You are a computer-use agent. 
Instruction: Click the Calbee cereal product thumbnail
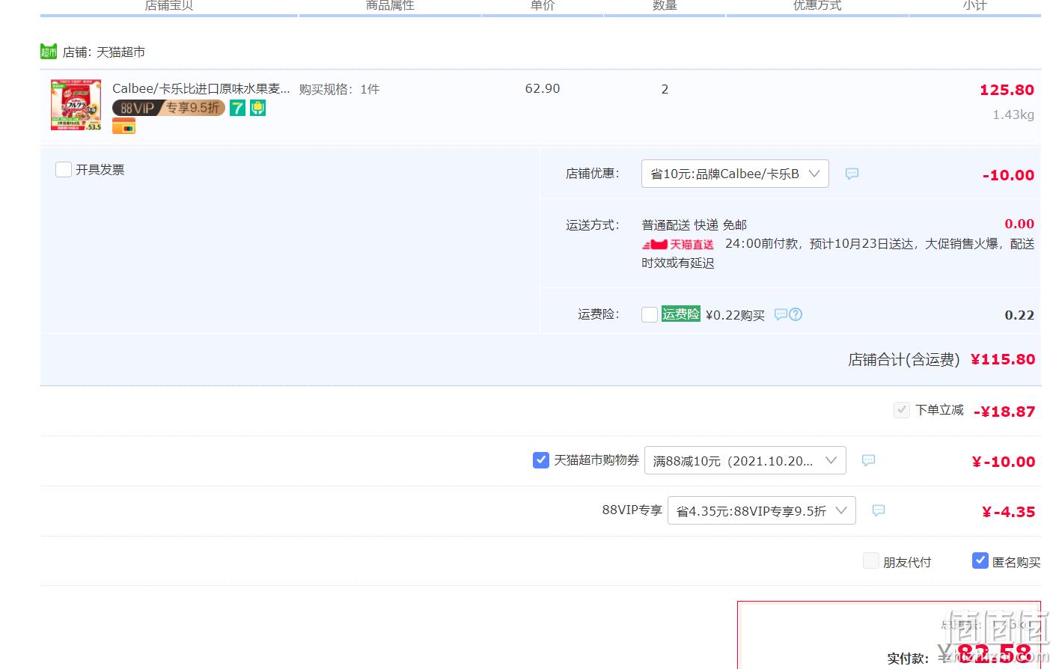[x=76, y=106]
